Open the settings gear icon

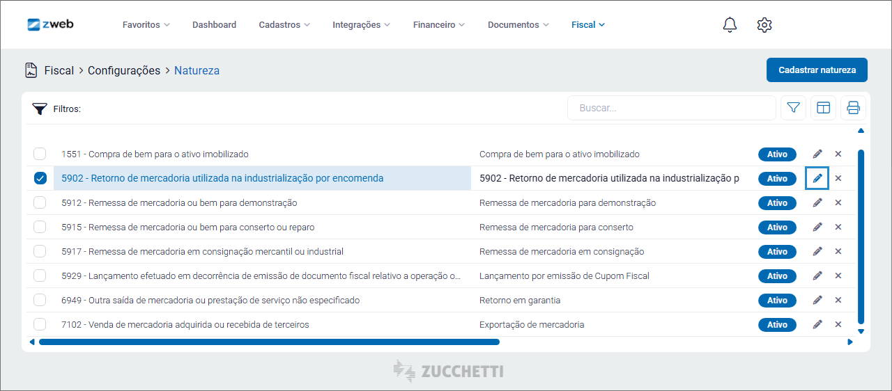click(x=764, y=25)
